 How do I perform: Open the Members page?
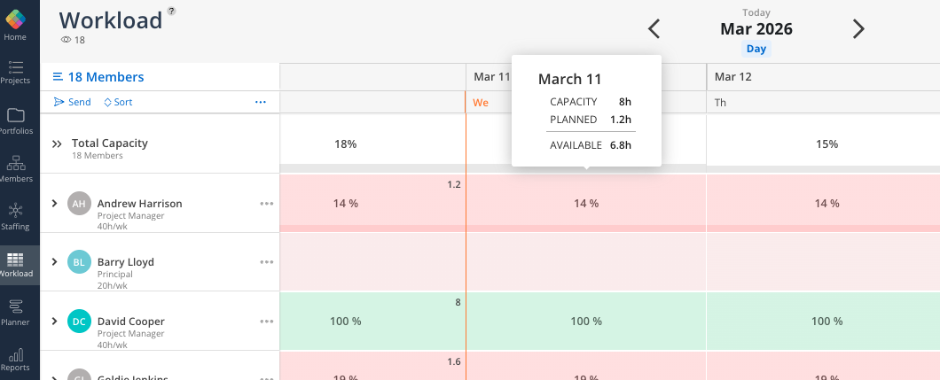(x=15, y=168)
